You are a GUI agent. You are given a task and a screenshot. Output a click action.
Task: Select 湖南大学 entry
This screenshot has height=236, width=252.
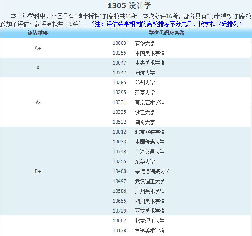coord(145,122)
